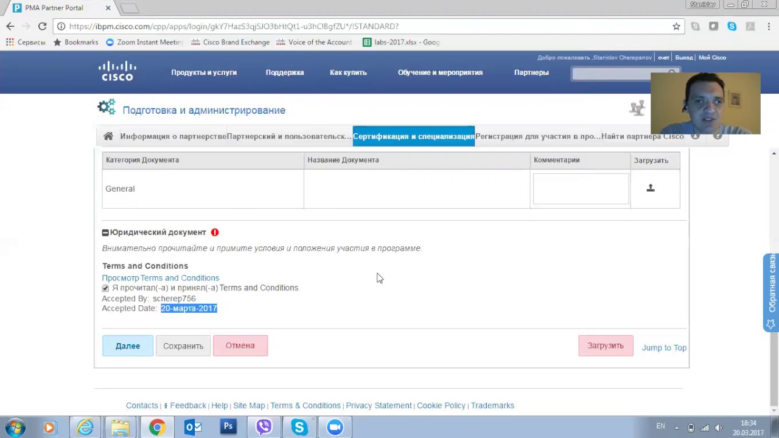Open Как купить menu
This screenshot has width=779, height=438.
tap(348, 72)
